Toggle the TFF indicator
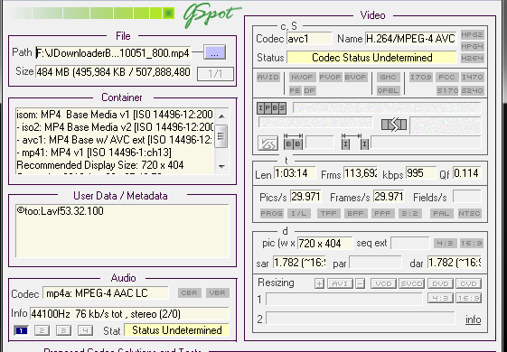 tap(329, 214)
